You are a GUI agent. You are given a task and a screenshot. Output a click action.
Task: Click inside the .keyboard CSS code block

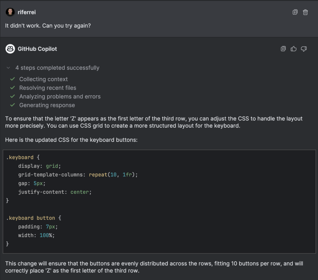[x=159, y=201]
